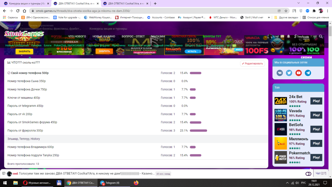Open the Vavada 100FS banner

click(264, 45)
